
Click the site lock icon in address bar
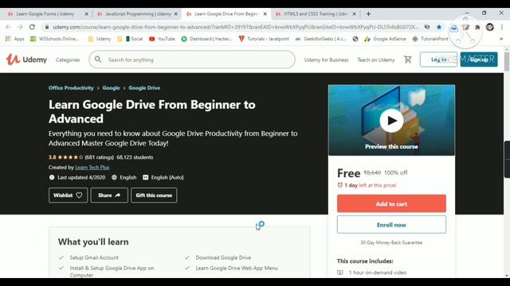tap(47, 27)
